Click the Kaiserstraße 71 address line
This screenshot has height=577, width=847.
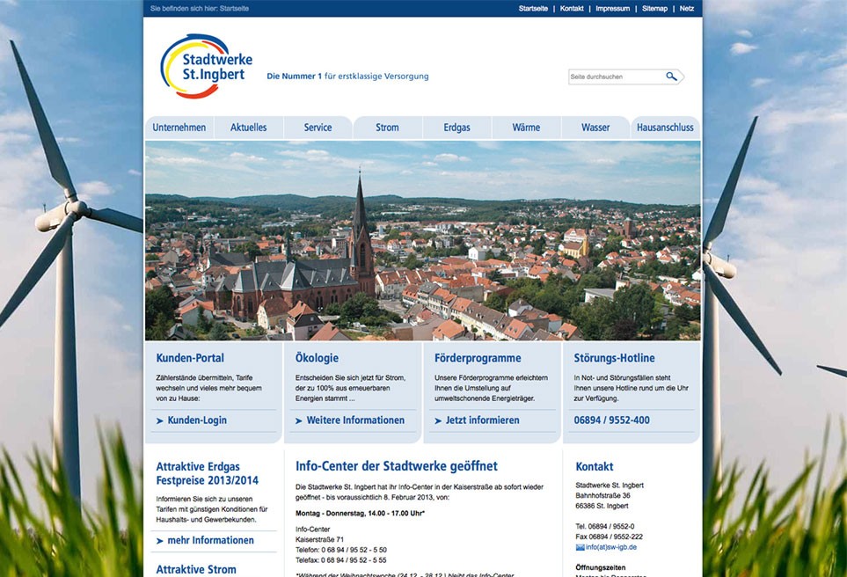[320, 539]
